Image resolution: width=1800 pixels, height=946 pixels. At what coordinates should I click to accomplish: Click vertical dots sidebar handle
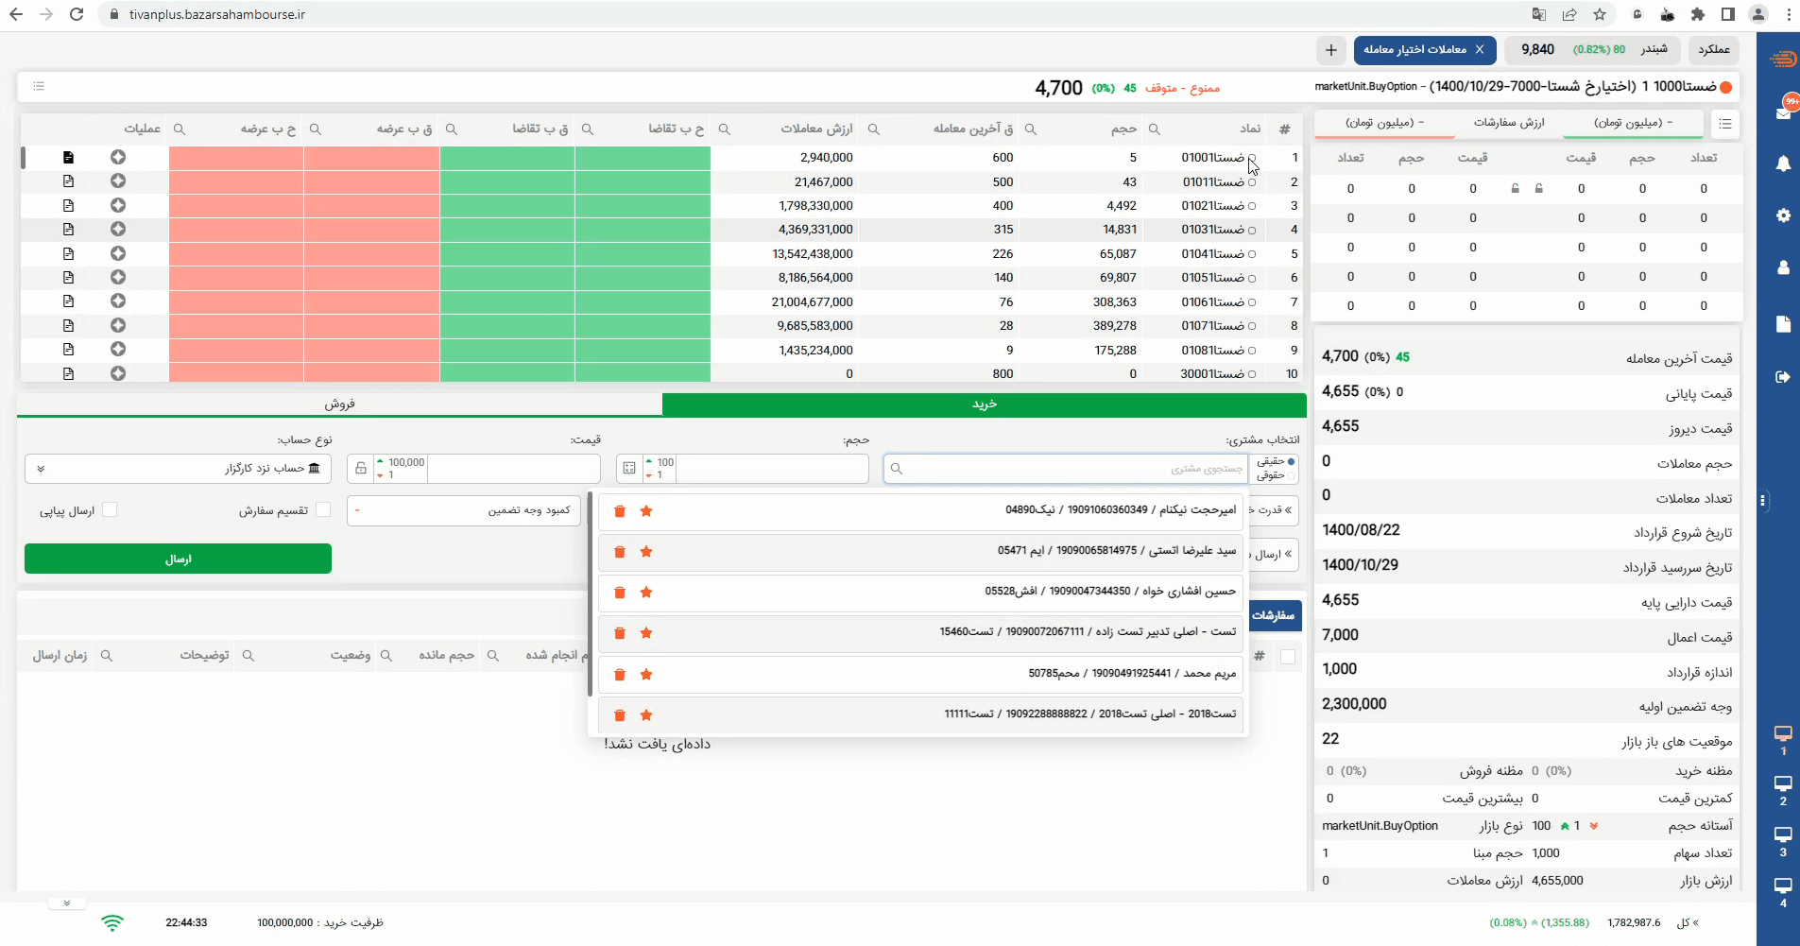click(1763, 501)
